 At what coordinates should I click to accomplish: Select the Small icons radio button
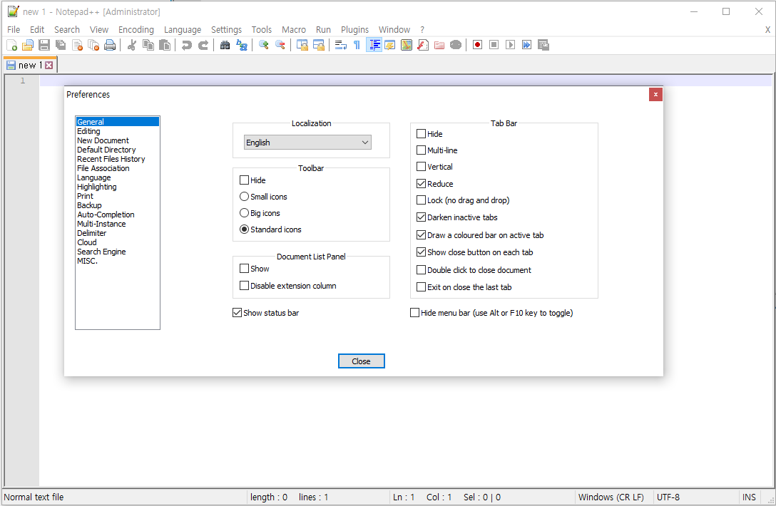(x=244, y=197)
